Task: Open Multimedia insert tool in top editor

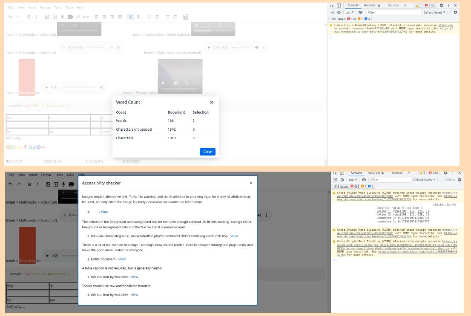Action: [55, 17]
